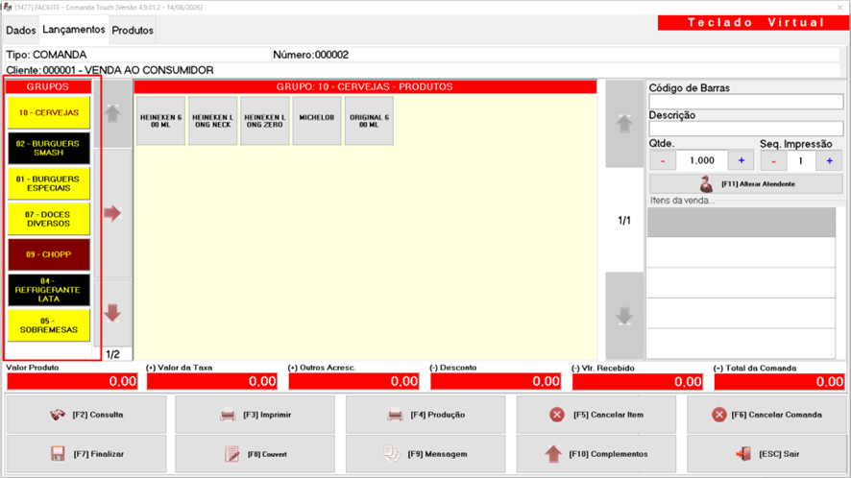
Task: Cancel the order with F6 Cancelar Comanda
Action: click(x=766, y=415)
